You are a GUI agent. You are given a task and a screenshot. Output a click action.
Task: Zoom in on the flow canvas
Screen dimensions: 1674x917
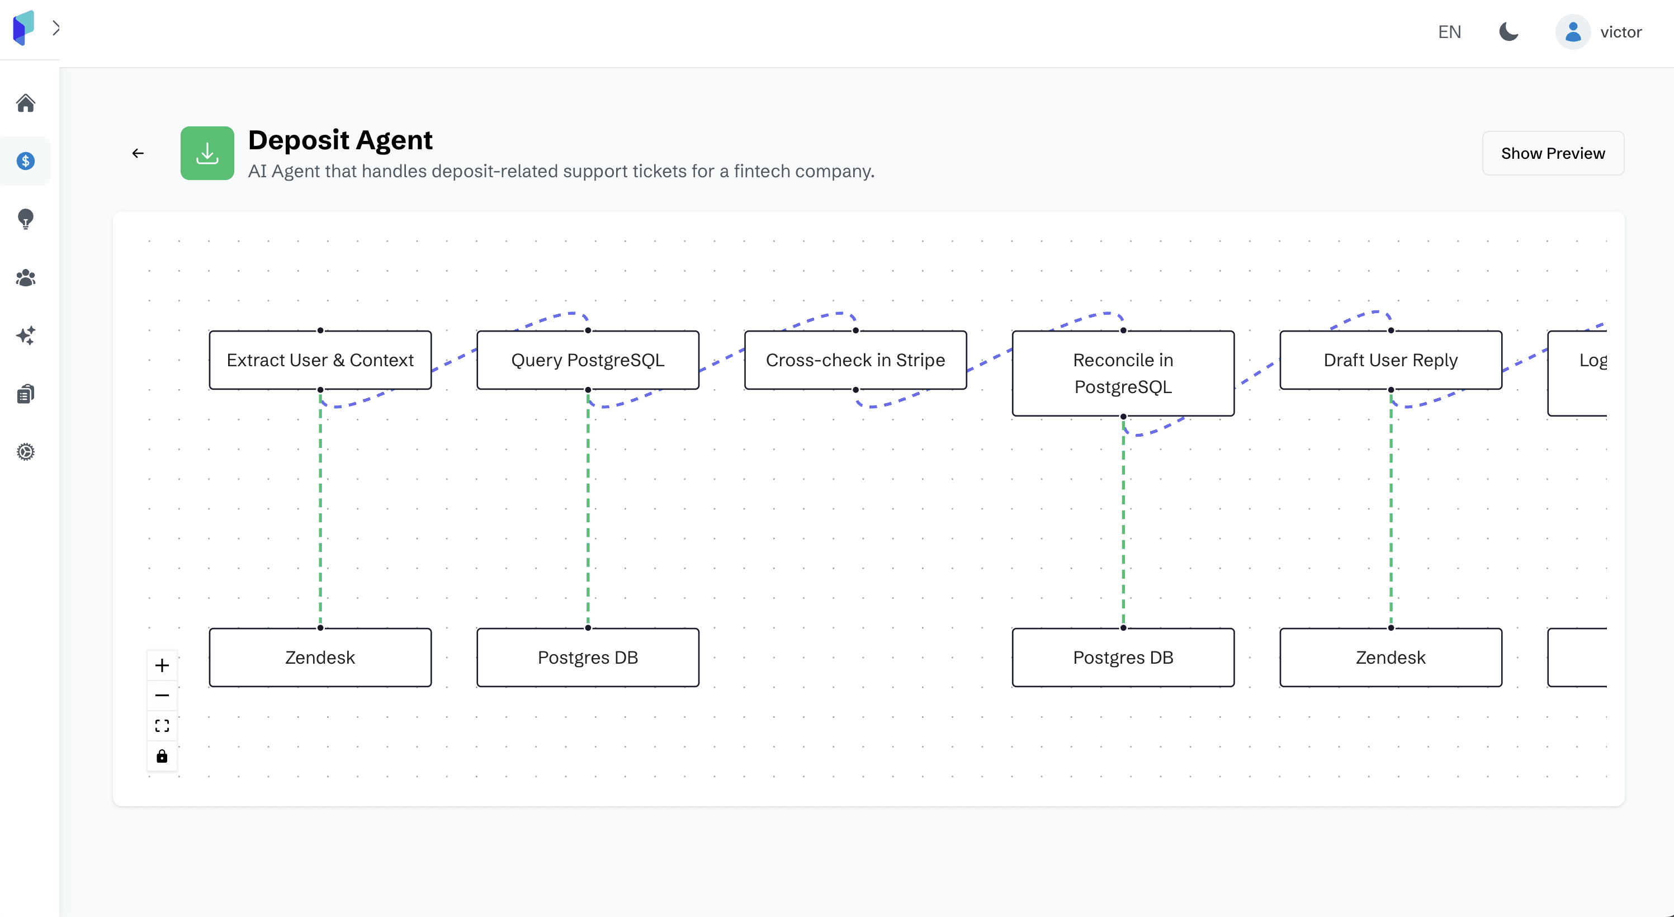(x=162, y=665)
